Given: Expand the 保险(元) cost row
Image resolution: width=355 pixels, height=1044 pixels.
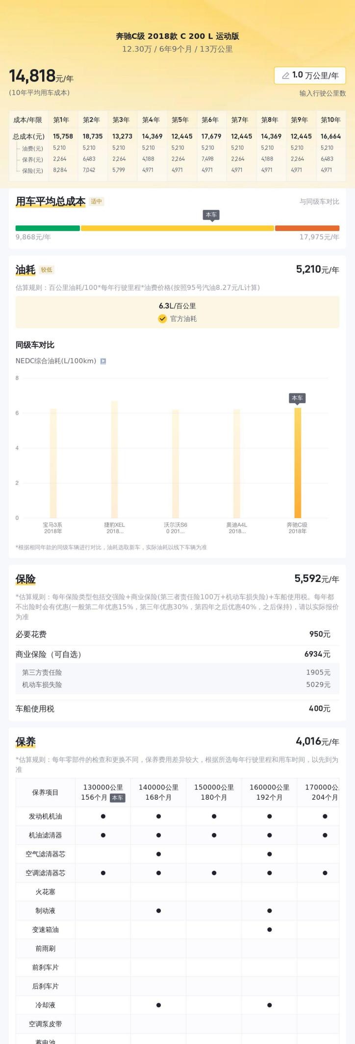Looking at the screenshot, I should coord(32,171).
